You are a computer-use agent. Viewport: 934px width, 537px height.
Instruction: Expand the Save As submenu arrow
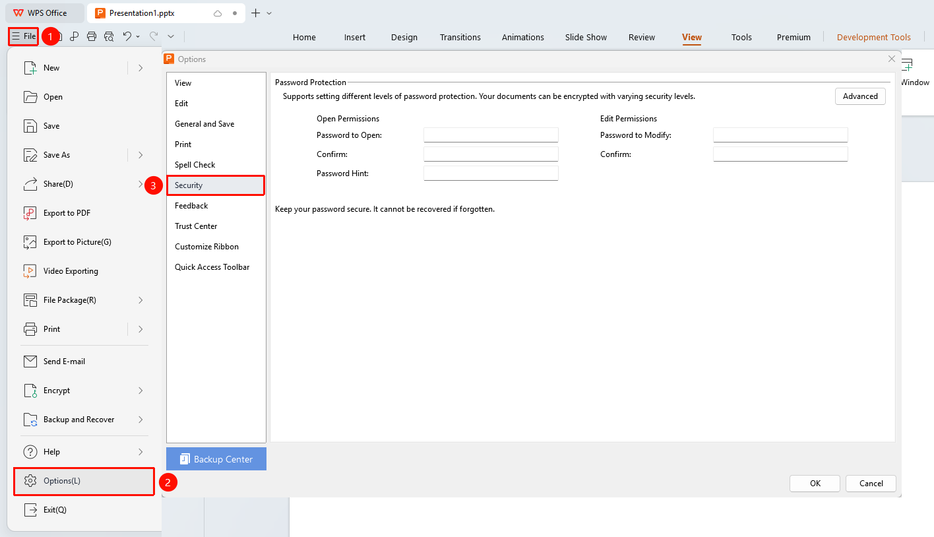(140, 155)
